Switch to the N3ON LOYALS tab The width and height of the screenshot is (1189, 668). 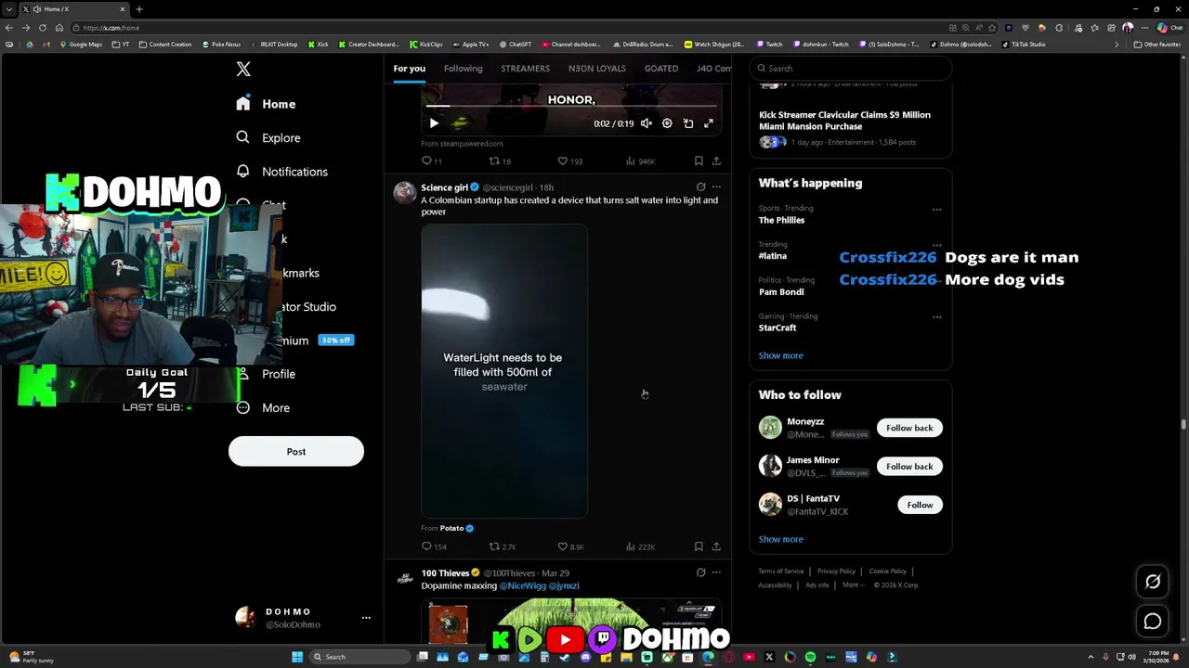[x=596, y=68]
